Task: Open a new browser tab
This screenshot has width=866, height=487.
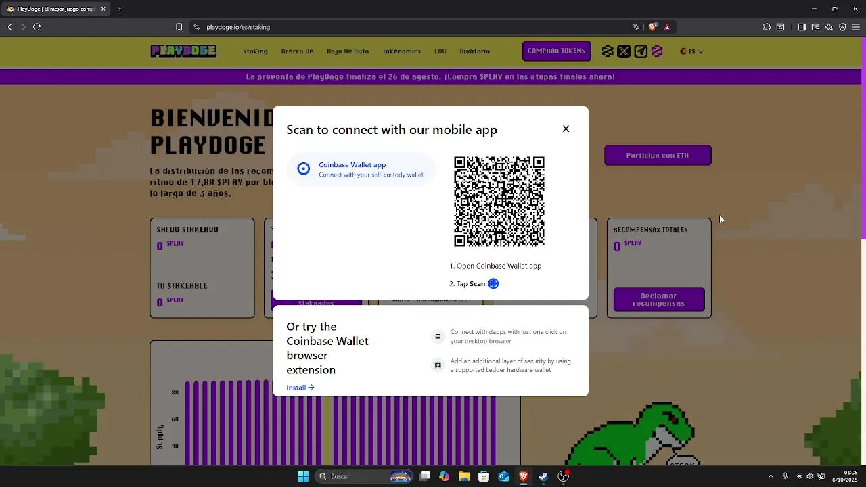Action: pyautogui.click(x=120, y=9)
